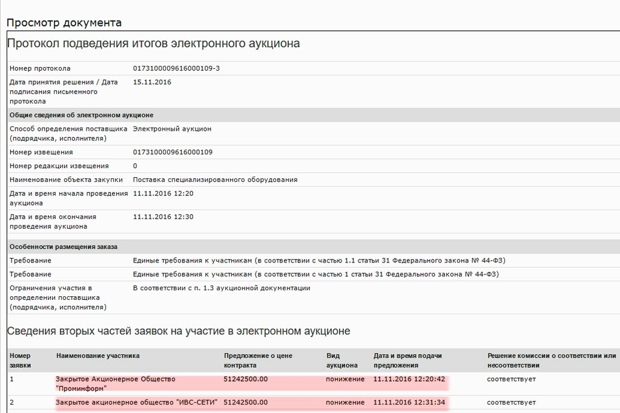Select auction start time 11.11.2016 12:20
This screenshot has width=620, height=413.
[x=163, y=193]
